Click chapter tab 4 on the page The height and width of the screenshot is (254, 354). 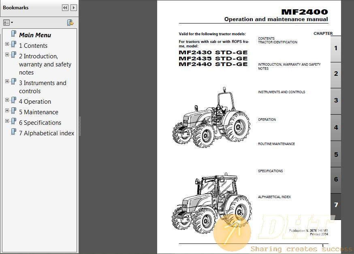[x=336, y=128]
